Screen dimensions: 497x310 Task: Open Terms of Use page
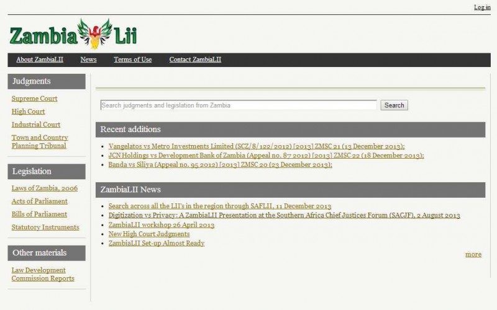pyautogui.click(x=132, y=60)
